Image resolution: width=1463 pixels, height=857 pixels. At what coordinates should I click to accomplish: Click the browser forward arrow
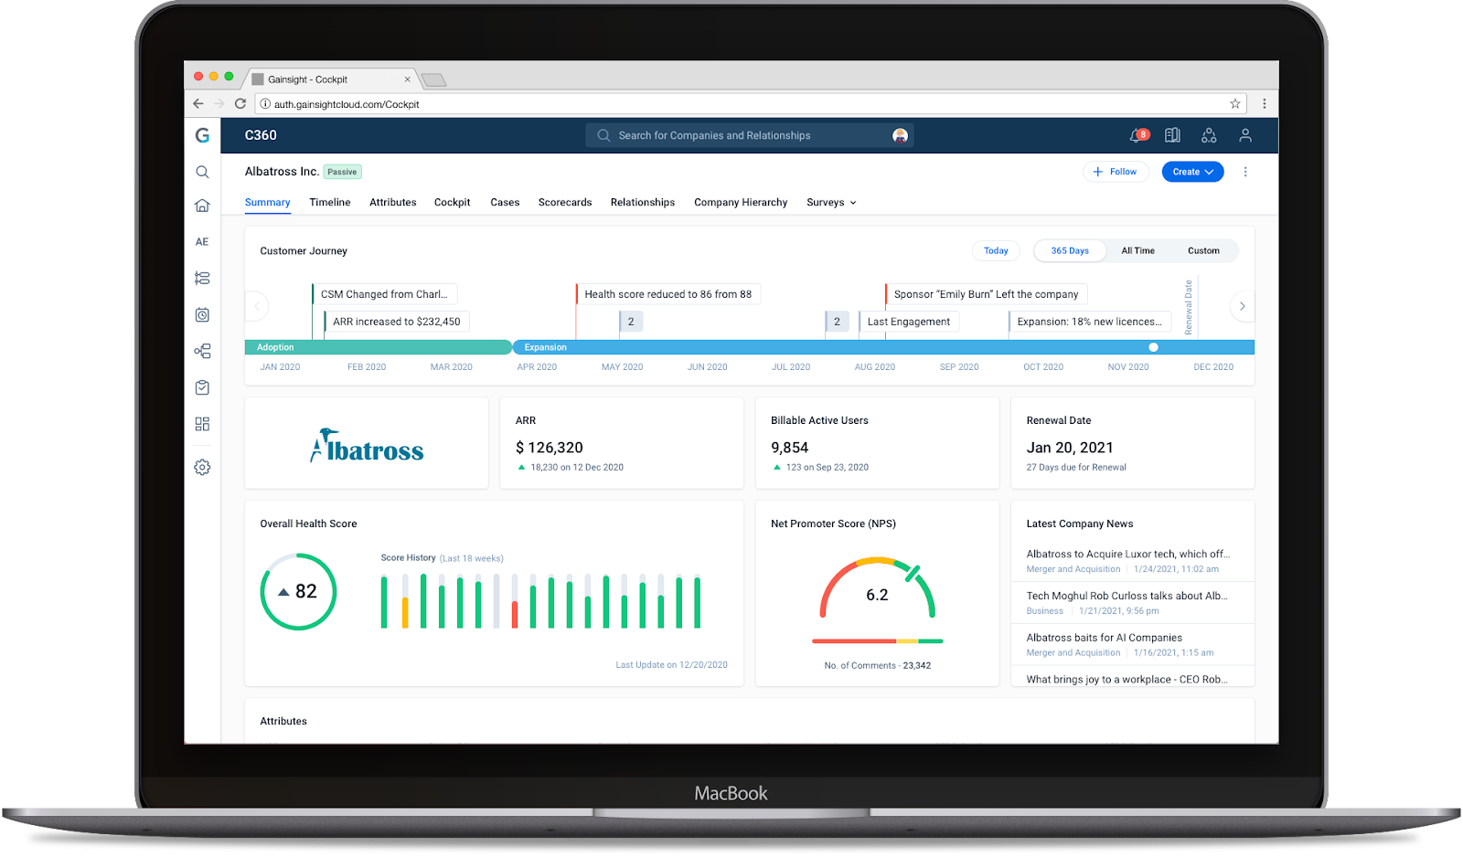pyautogui.click(x=219, y=104)
